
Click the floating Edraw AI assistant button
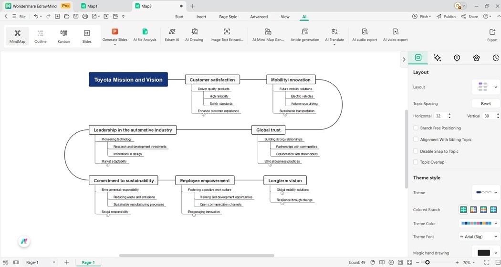tap(24, 241)
